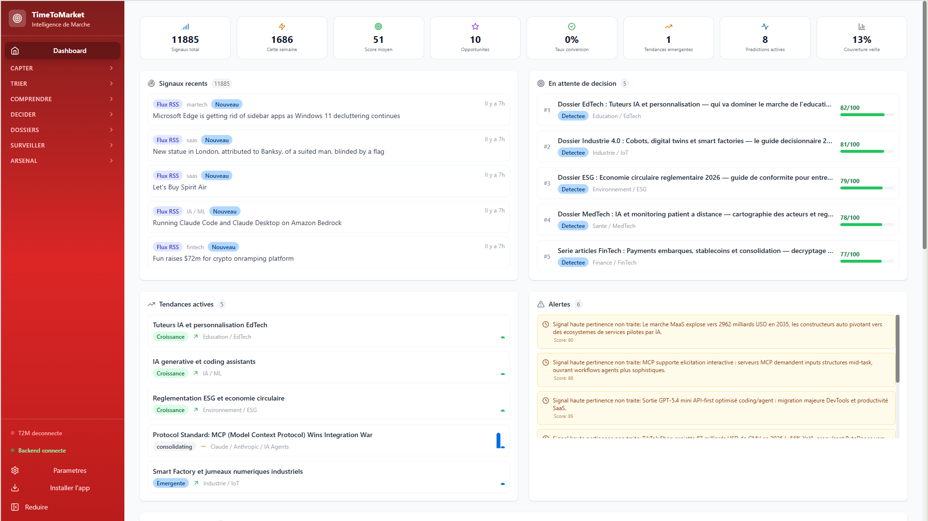Open the Dashboard menu item
Viewport: 928px width, 521px height.
63,51
